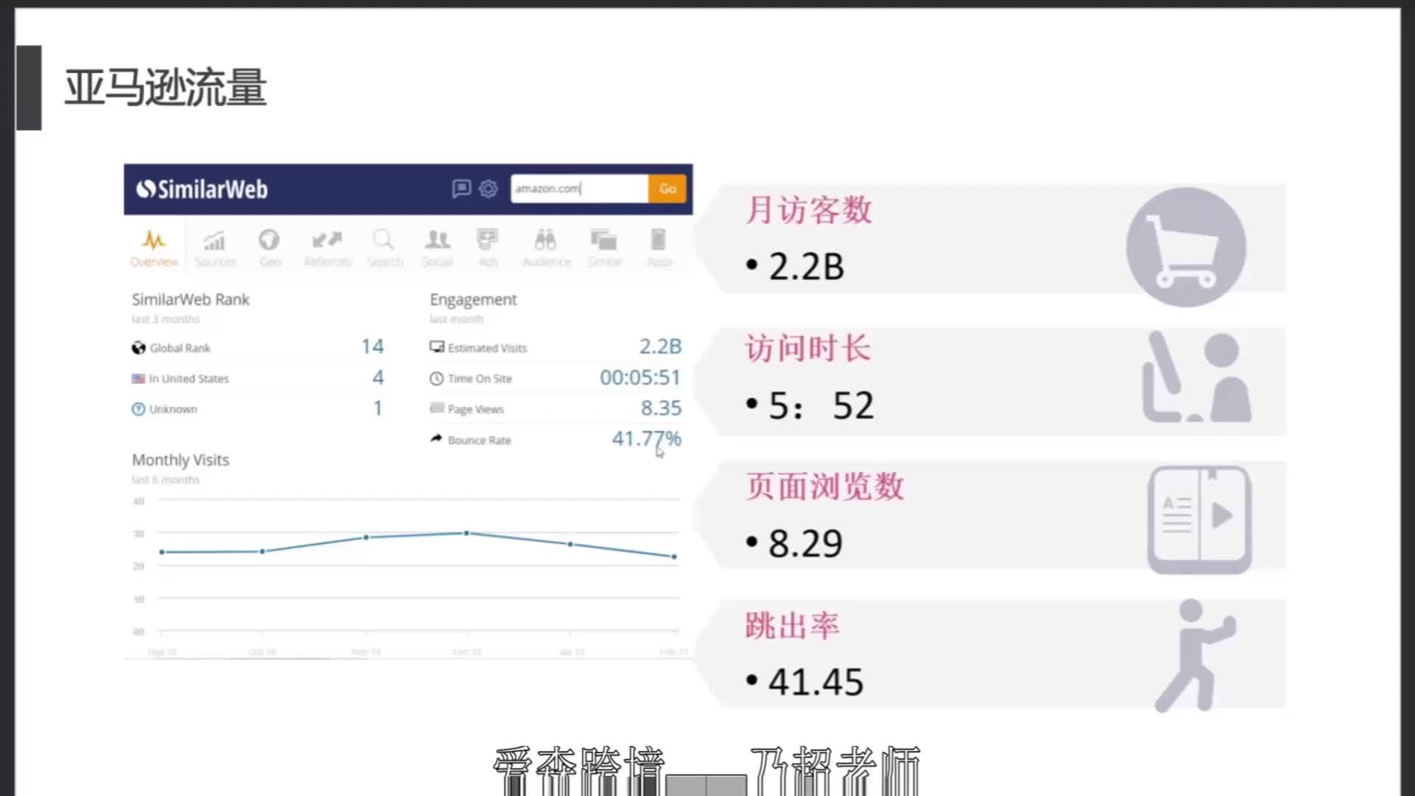
Task: Click the 跳出率 heading
Action: pos(792,626)
